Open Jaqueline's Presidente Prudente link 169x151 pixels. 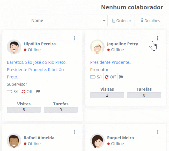(x=111, y=62)
